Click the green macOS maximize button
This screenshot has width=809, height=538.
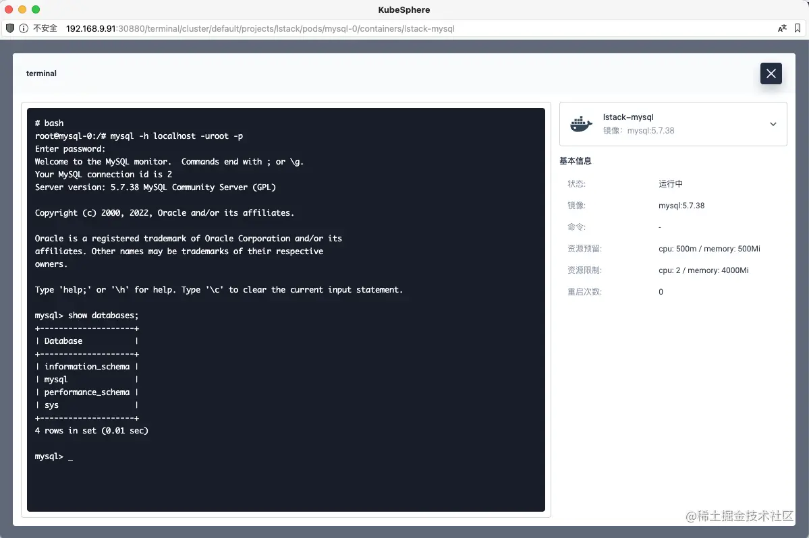point(36,9)
